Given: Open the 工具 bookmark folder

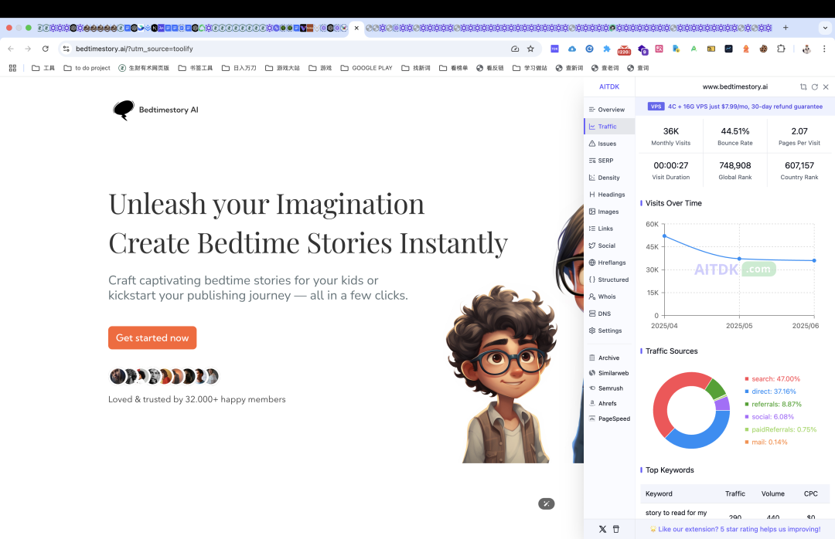Looking at the screenshot, I should pyautogui.click(x=43, y=68).
